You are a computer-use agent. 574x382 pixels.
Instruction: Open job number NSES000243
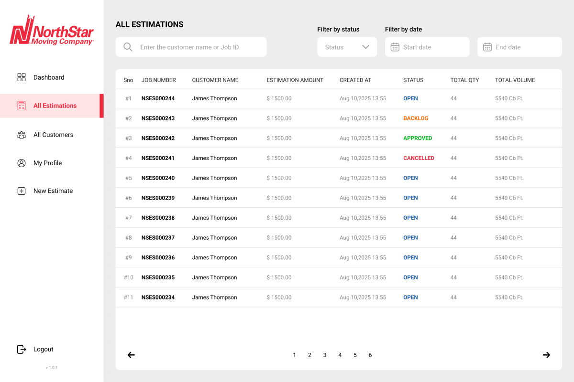pos(158,118)
